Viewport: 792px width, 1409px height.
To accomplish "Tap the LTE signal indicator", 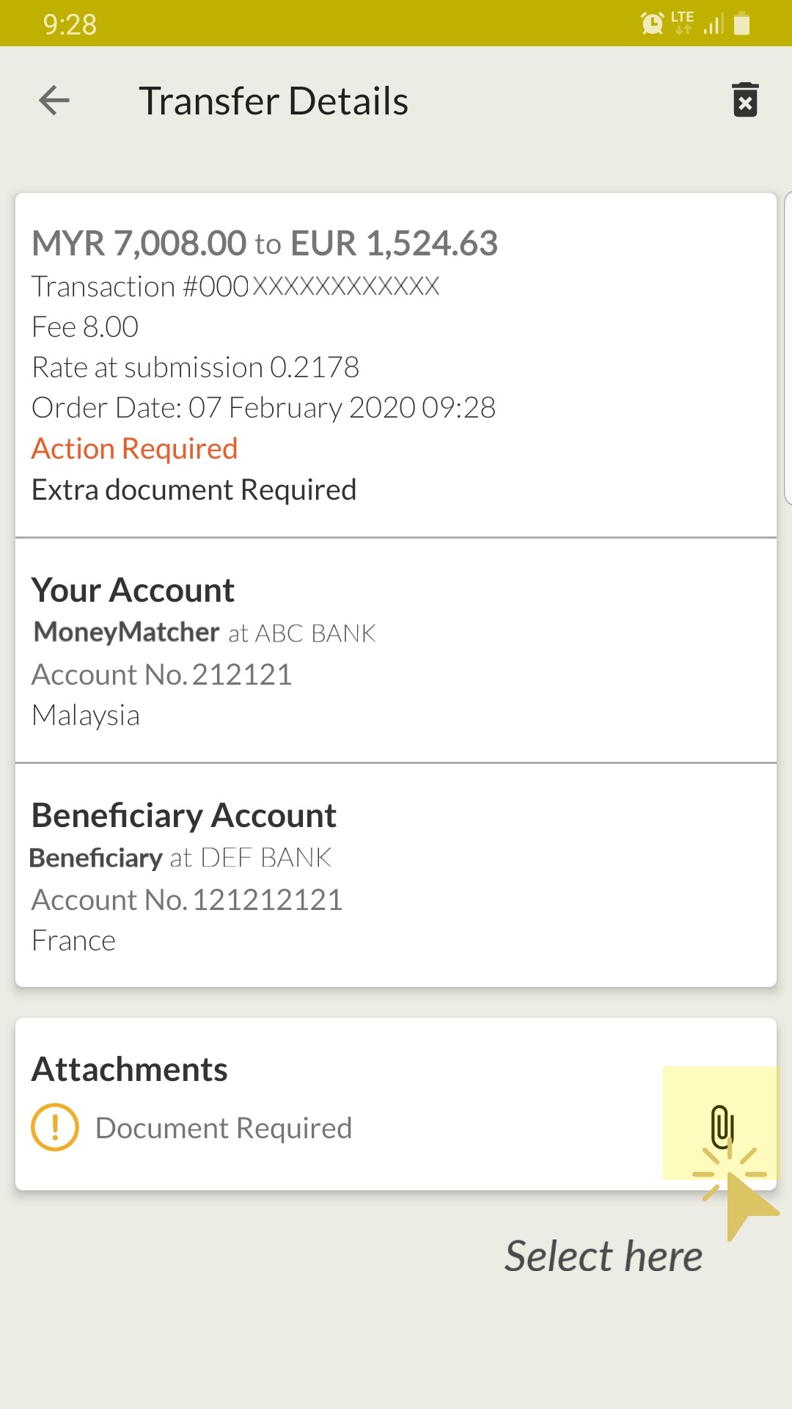I will pyautogui.click(x=683, y=22).
